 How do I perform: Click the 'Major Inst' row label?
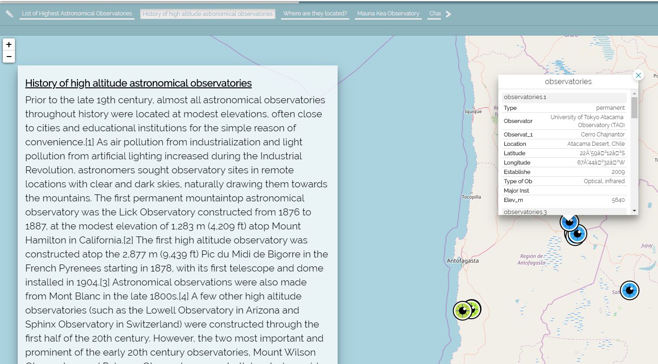pos(516,191)
